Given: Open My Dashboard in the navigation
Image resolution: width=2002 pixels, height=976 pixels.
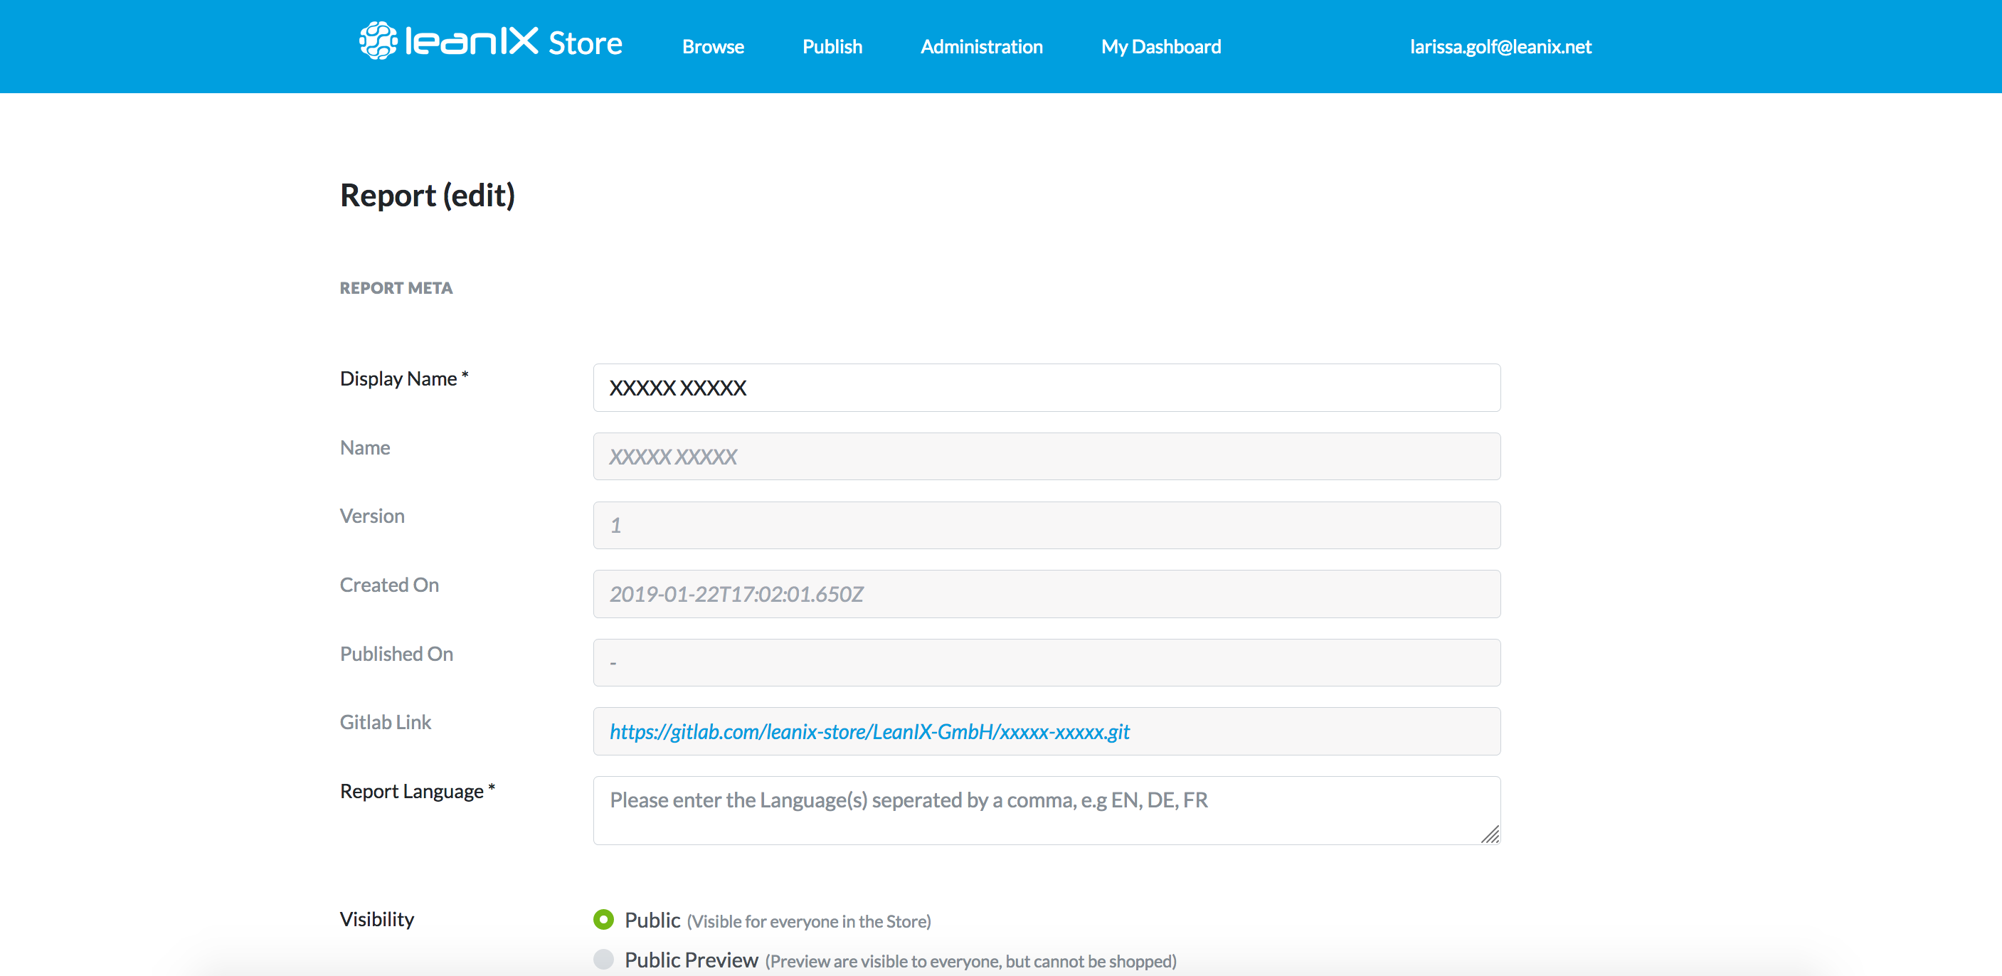Looking at the screenshot, I should 1160,47.
